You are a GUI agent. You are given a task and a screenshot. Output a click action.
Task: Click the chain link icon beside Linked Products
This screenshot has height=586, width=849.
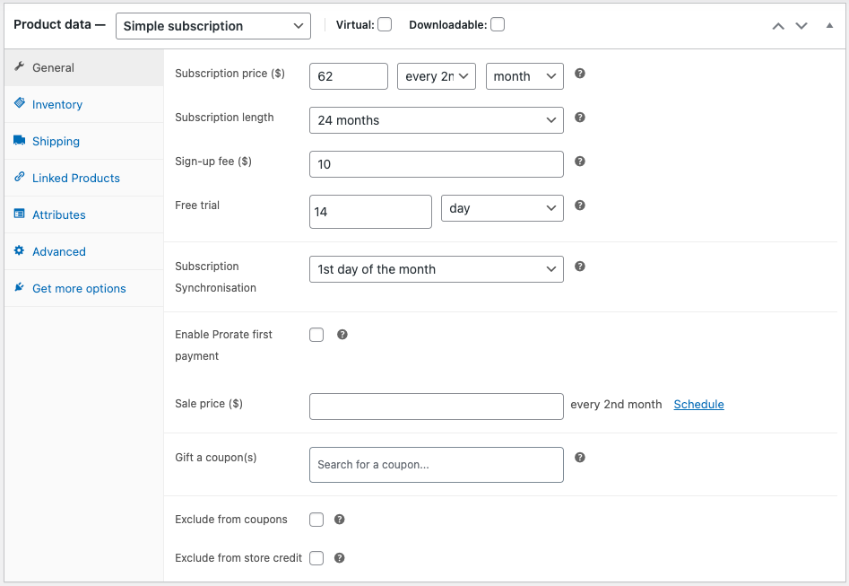tap(20, 177)
